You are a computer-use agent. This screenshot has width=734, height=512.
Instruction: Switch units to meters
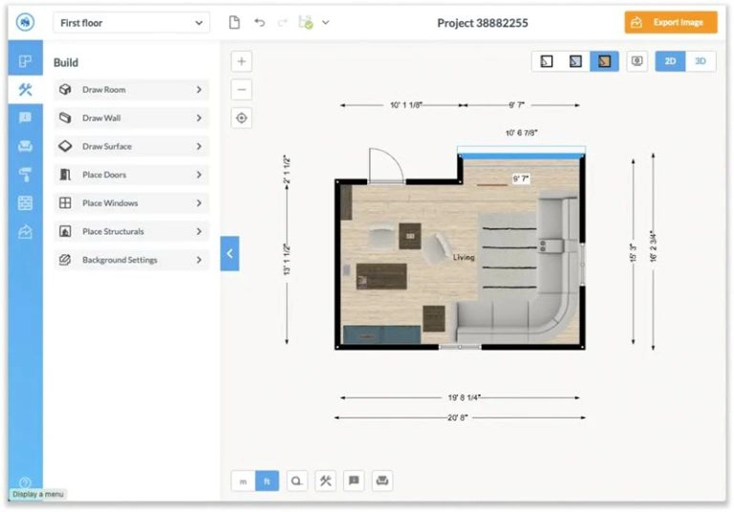coord(243,481)
